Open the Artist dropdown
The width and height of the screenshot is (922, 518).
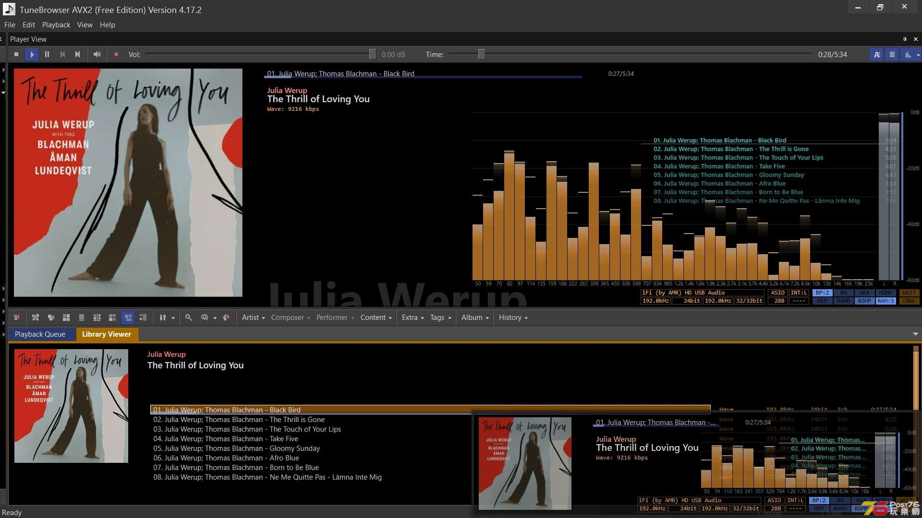coord(254,318)
